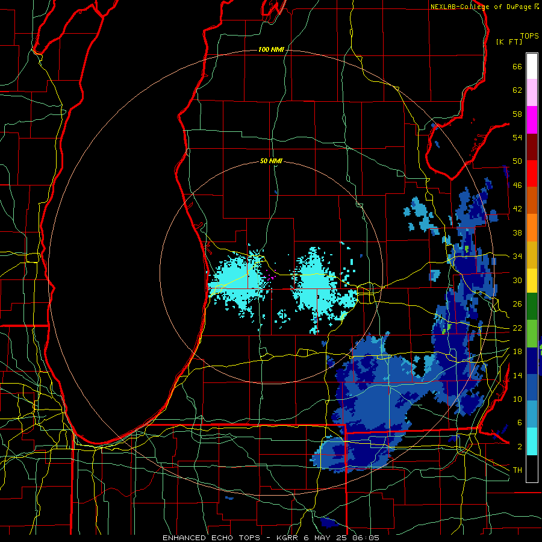Screen dimensions: 542x542
Task: Click the legend value '46'
Action: pyautogui.click(x=517, y=185)
